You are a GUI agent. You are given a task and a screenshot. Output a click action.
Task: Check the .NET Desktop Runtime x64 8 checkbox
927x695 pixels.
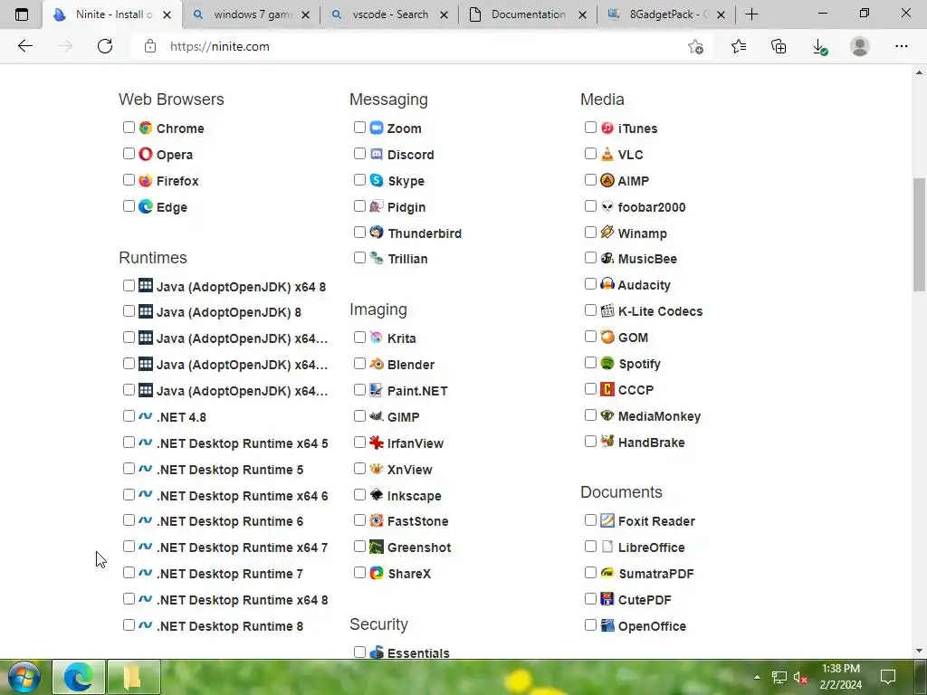tap(129, 599)
